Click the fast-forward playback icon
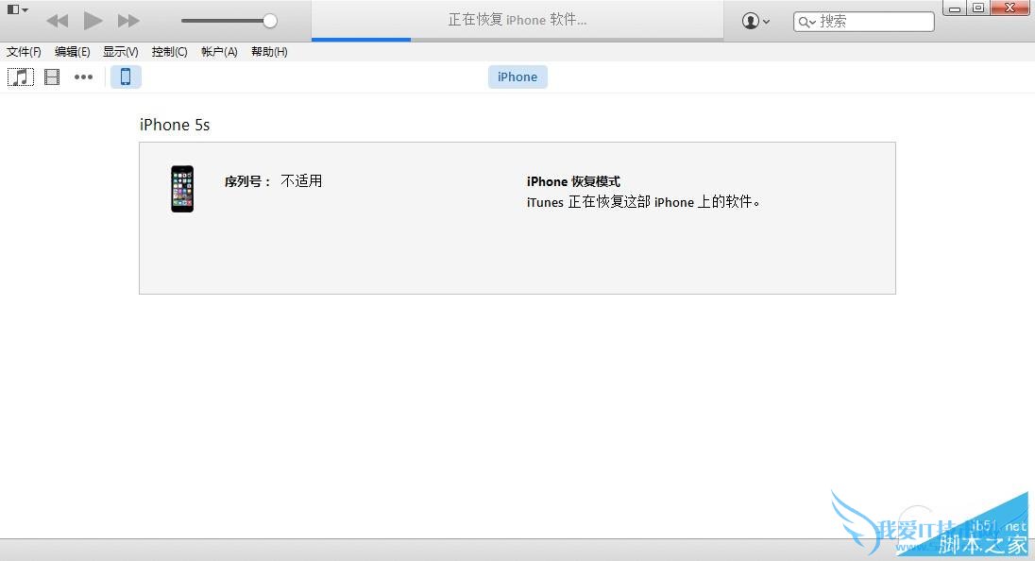 point(128,20)
